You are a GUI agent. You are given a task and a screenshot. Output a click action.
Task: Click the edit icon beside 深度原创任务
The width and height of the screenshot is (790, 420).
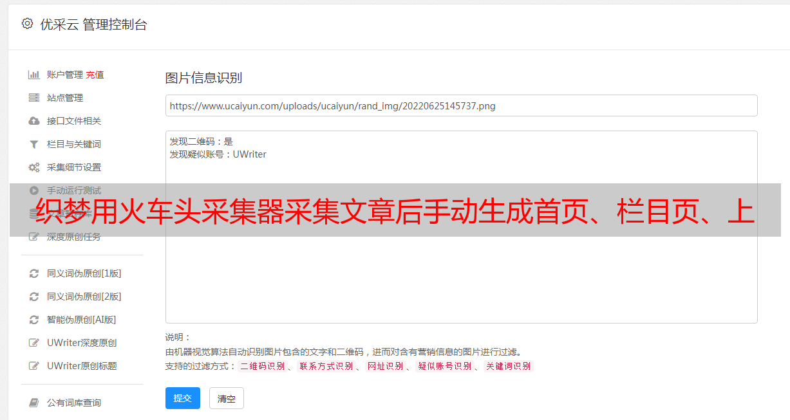[34, 237]
